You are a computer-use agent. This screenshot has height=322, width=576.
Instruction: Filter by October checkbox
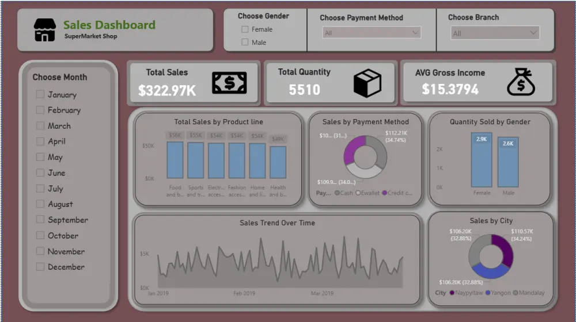(40, 235)
